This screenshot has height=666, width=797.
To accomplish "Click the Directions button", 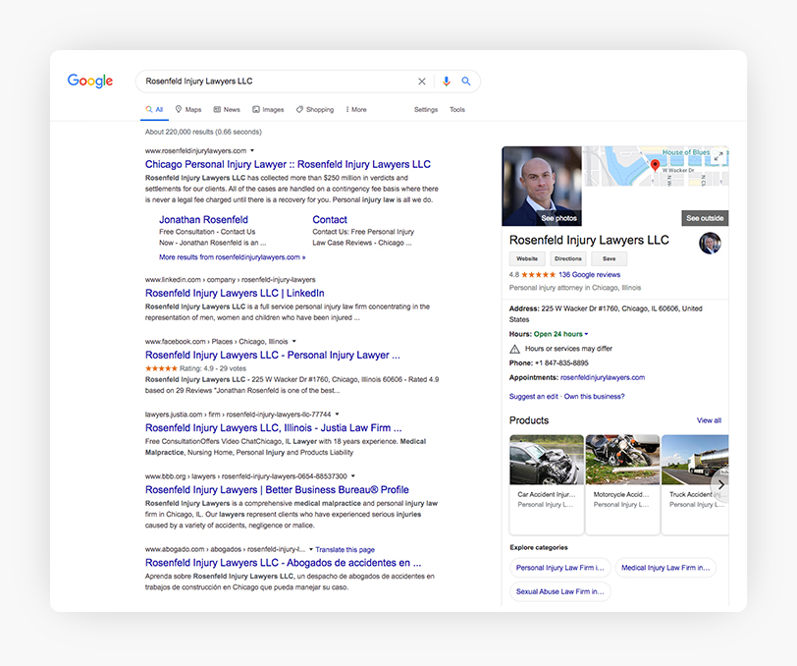I will point(567,259).
